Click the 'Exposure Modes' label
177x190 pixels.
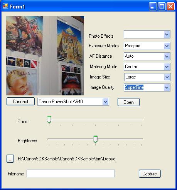[x=104, y=46]
